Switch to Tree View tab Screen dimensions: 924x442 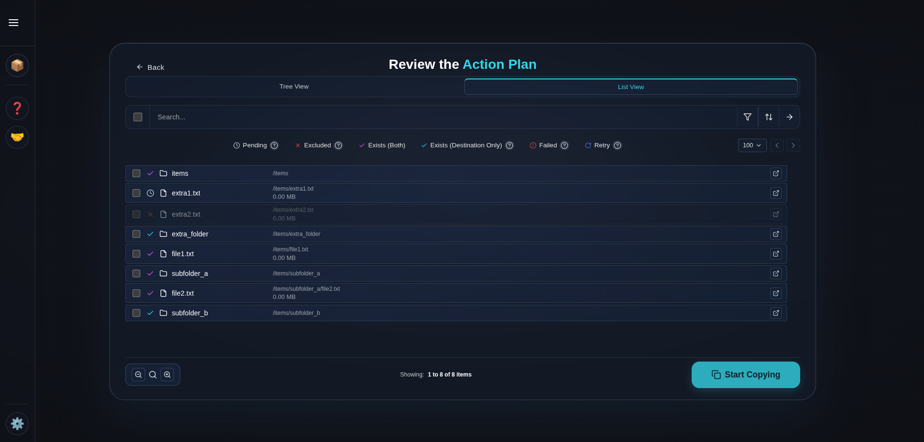294,87
